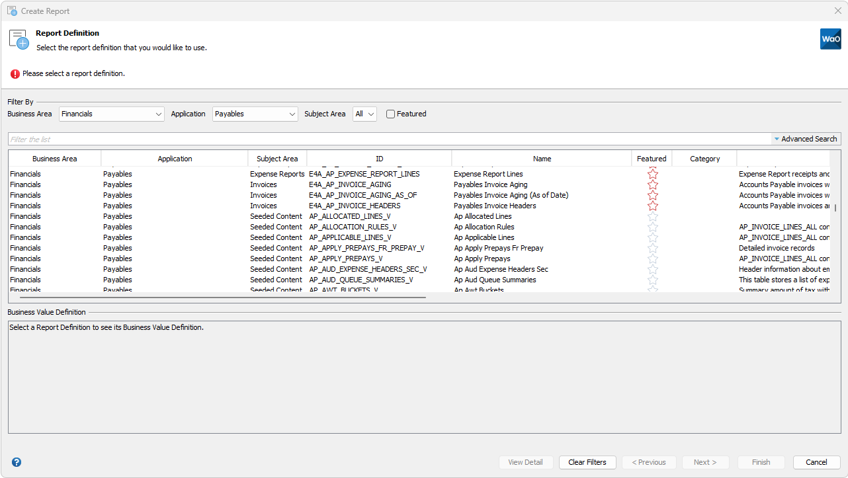Image resolution: width=848 pixels, height=478 pixels.
Task: Click the Create Report title bar icon
Action: (12, 11)
